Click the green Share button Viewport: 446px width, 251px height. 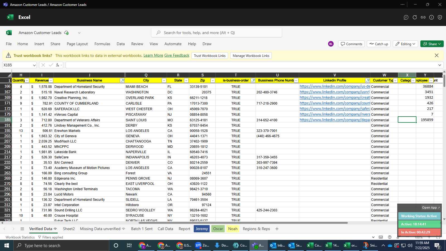432,44
